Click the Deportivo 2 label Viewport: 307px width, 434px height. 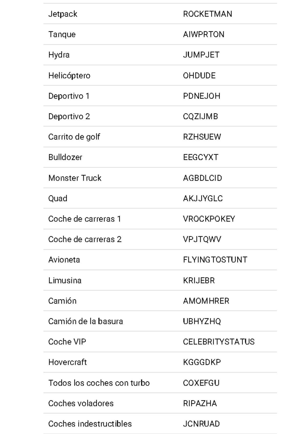point(69,116)
